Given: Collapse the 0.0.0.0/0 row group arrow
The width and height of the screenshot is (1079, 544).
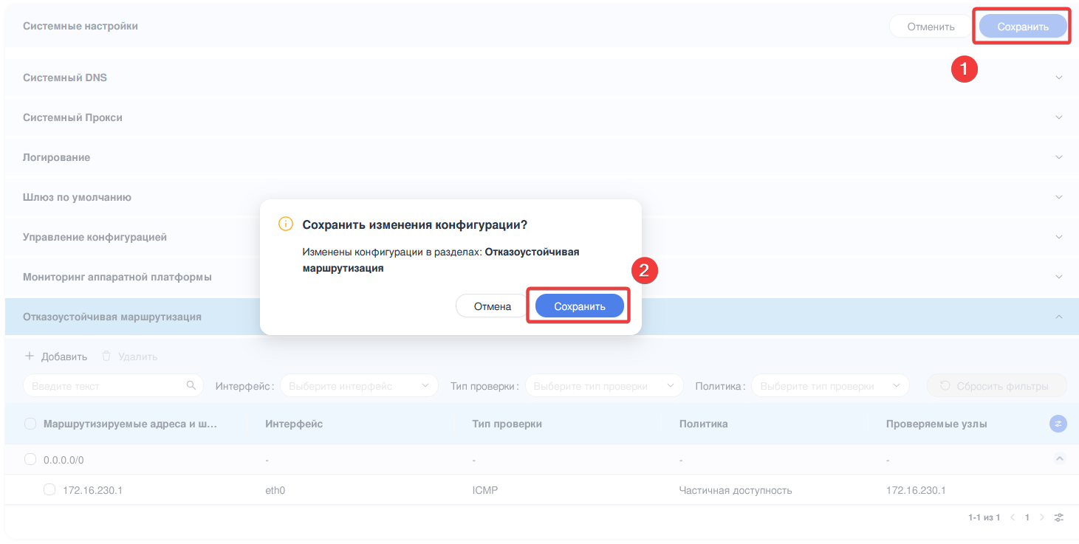Looking at the screenshot, I should point(1058,459).
